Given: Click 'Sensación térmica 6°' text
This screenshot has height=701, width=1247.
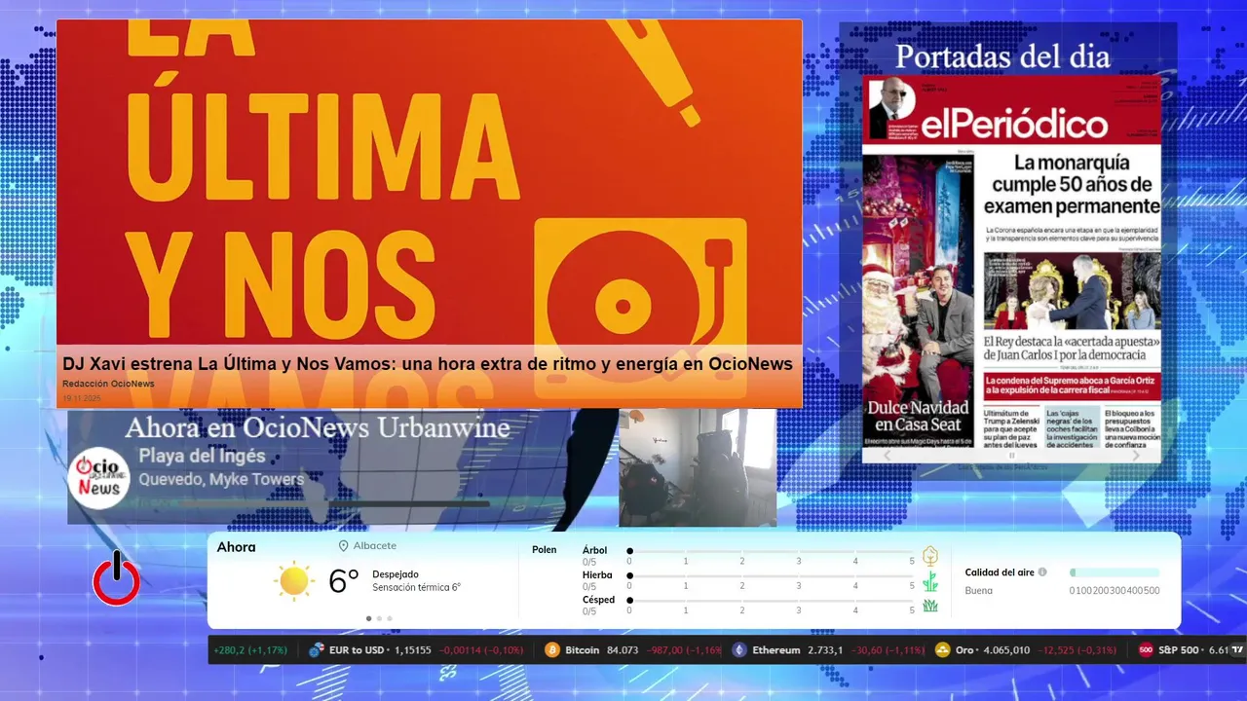Looking at the screenshot, I should (x=416, y=588).
